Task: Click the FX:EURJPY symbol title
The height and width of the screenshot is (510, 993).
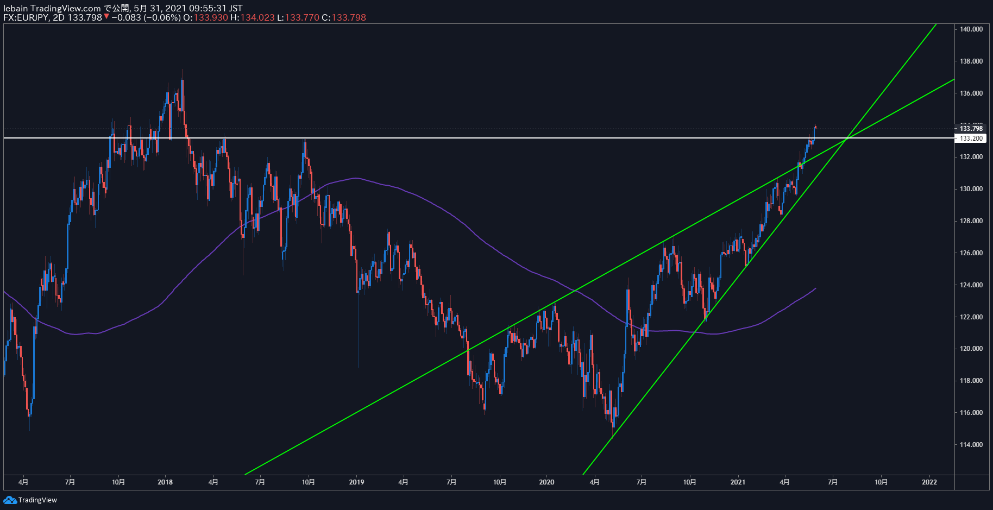Action: pyautogui.click(x=26, y=17)
